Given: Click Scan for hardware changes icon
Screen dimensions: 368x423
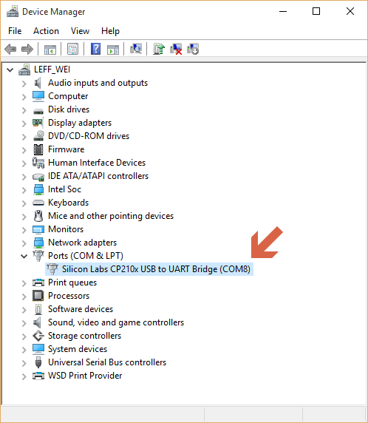Looking at the screenshot, I should [x=136, y=49].
